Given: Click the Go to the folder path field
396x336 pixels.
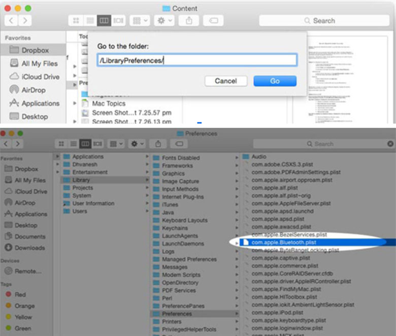Looking at the screenshot, I should tap(197, 60).
